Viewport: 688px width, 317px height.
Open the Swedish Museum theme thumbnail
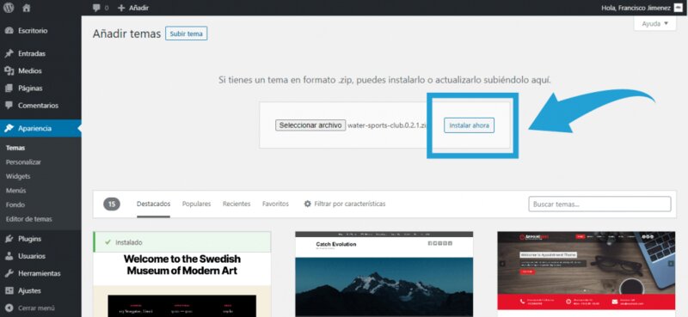[182, 284]
